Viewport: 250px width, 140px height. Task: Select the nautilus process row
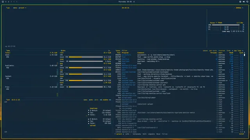[179, 59]
